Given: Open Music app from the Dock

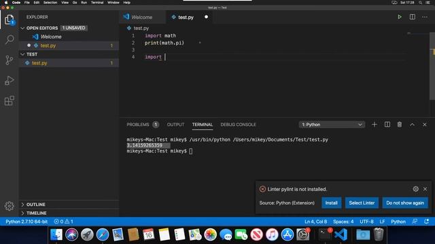Looking at the screenshot, I should point(272,235).
